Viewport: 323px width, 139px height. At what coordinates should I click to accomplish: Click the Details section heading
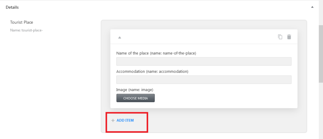coord(12,7)
